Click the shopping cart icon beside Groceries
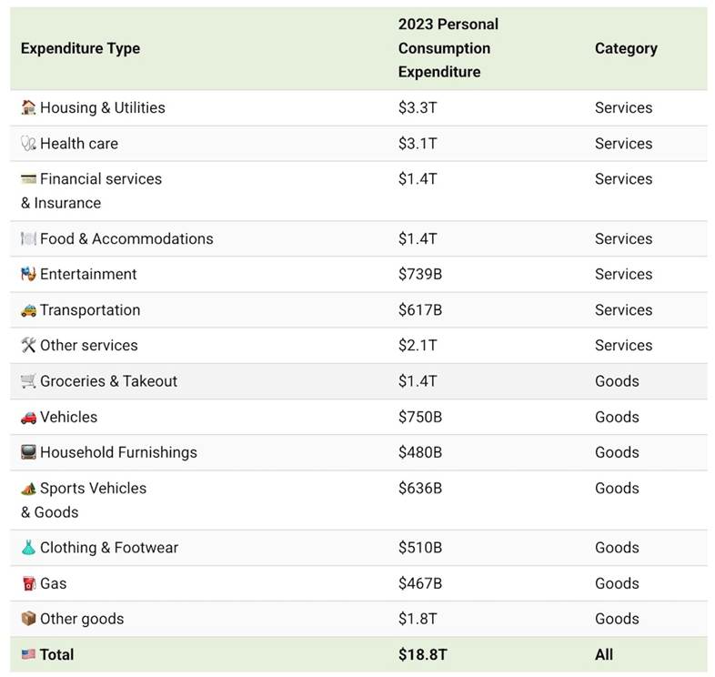The width and height of the screenshot is (715, 677). click(x=29, y=381)
